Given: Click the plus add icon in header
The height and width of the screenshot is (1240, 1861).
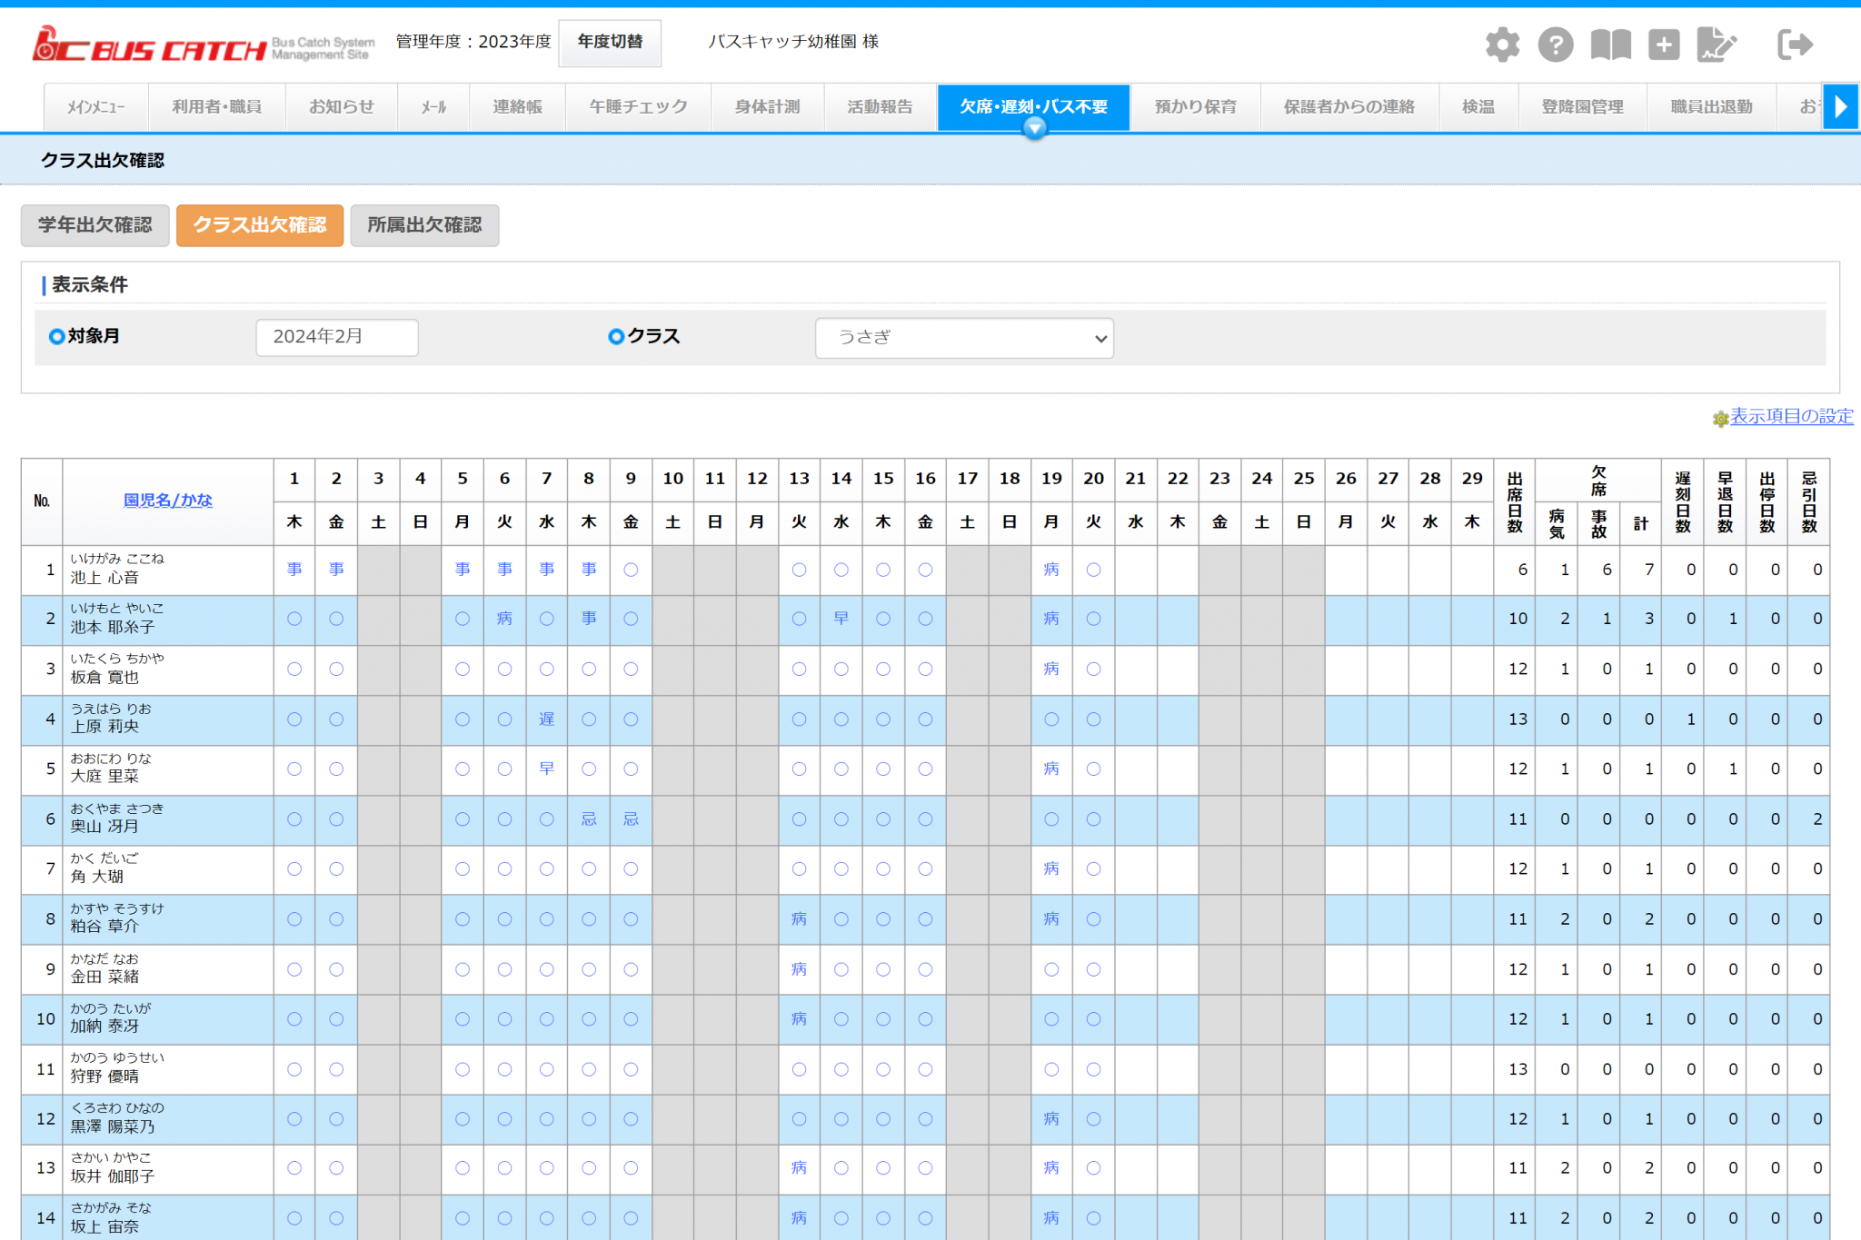Looking at the screenshot, I should click(x=1664, y=45).
